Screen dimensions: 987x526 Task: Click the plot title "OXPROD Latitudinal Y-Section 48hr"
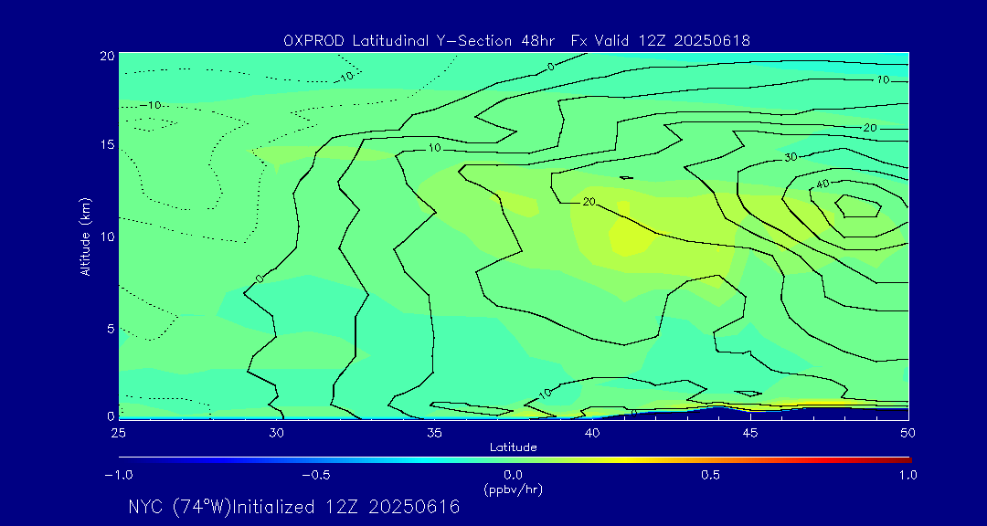pos(419,41)
